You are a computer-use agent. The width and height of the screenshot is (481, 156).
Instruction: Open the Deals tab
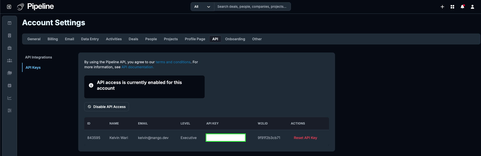133,39
